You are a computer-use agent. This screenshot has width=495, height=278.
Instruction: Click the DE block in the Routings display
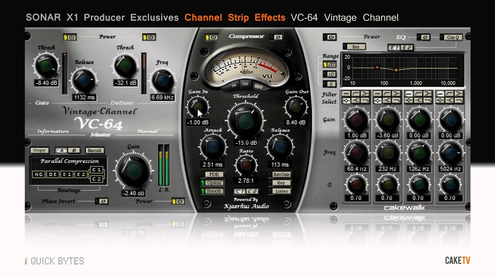click(x=53, y=175)
